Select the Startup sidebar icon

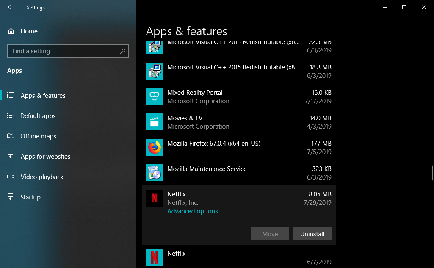tap(10, 197)
